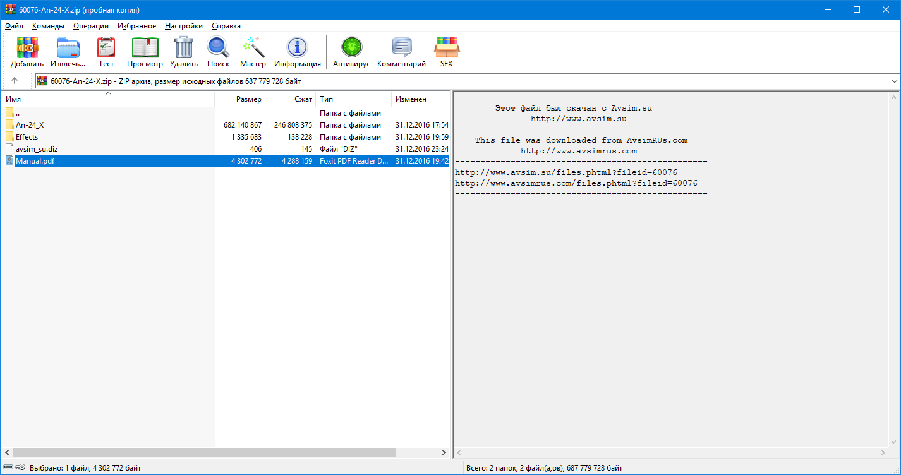Select the An-24_X folder

tap(30, 125)
